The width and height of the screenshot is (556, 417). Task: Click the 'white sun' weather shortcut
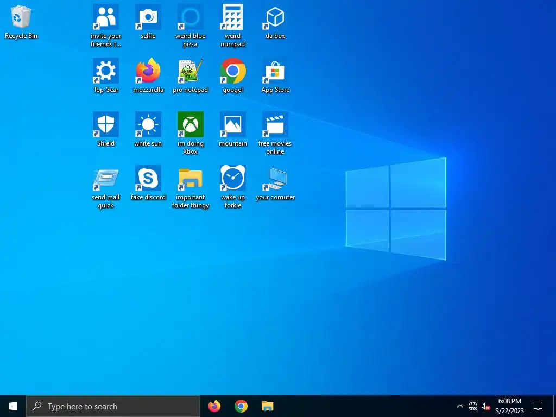coord(148,129)
